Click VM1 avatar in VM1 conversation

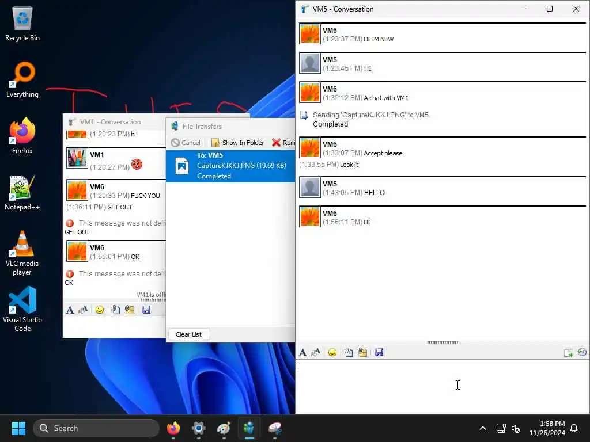click(77, 158)
